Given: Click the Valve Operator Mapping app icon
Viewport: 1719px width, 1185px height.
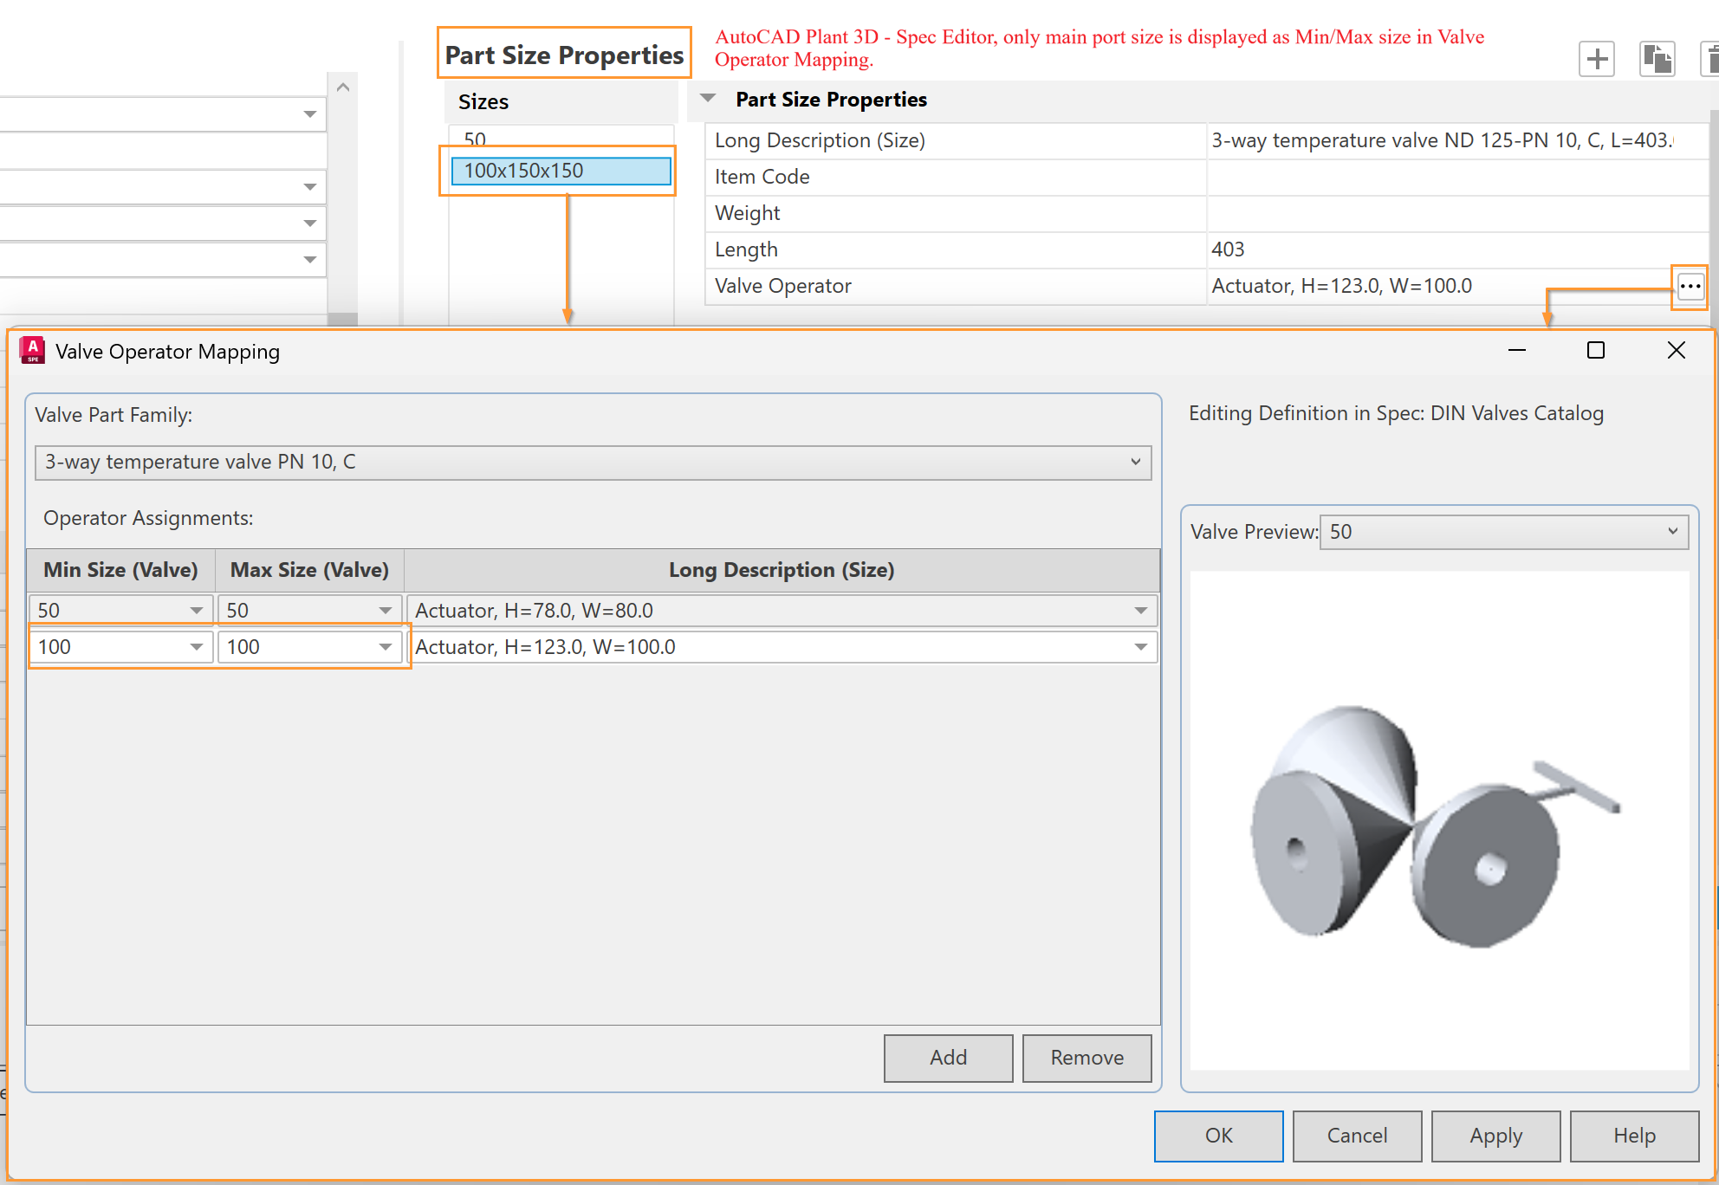Looking at the screenshot, I should (x=32, y=351).
